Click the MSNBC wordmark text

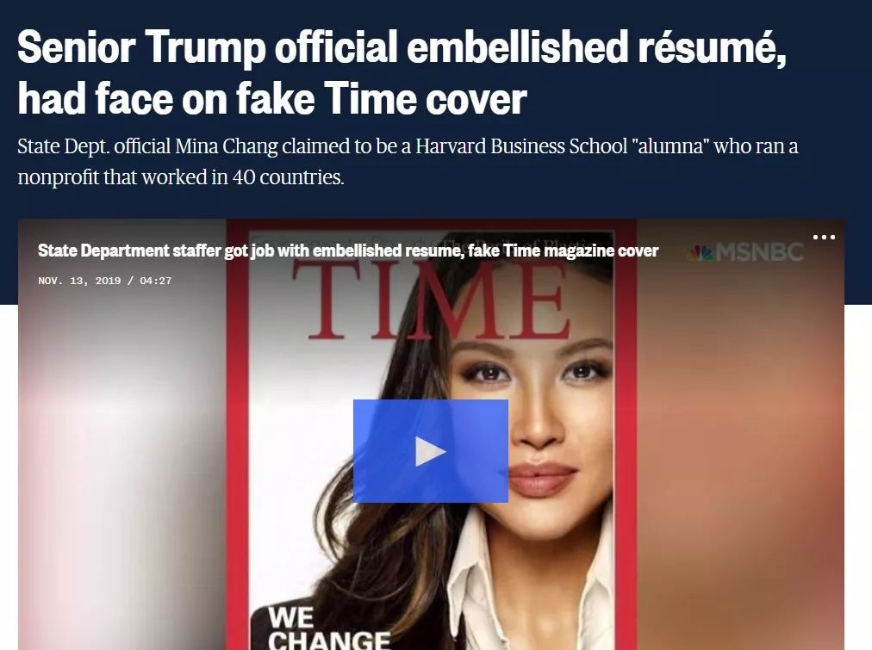(x=760, y=253)
